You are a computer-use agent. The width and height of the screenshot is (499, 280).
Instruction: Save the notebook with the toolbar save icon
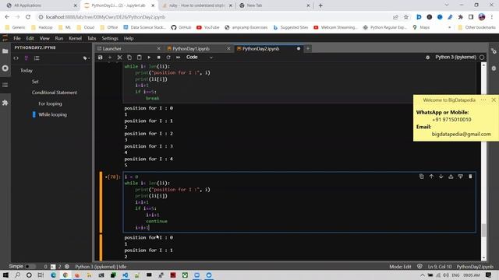pos(101,58)
